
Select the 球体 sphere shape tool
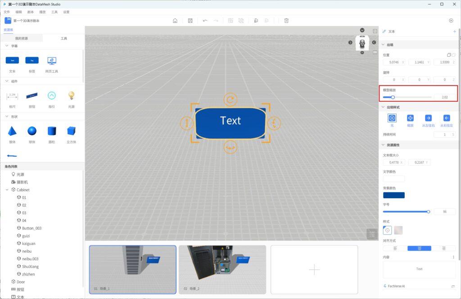click(x=32, y=131)
